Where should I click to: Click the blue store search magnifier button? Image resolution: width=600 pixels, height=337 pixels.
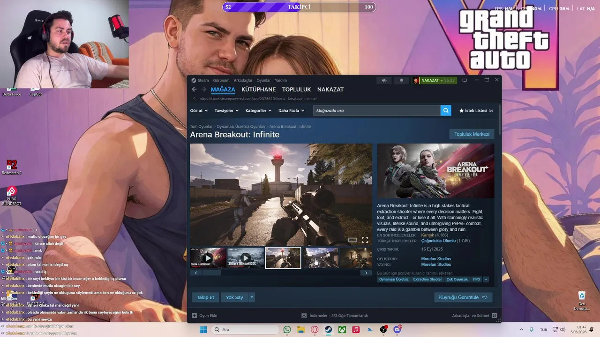click(446, 110)
